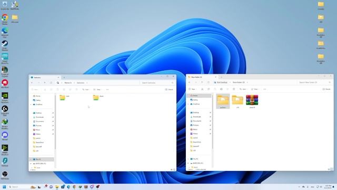Image resolution: width=337 pixels, height=190 pixels.
Task: Toggle Details pane in Network window
Action: pyautogui.click(x=169, y=89)
